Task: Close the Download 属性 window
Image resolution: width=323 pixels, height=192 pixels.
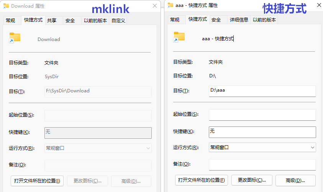Action: point(155,6)
